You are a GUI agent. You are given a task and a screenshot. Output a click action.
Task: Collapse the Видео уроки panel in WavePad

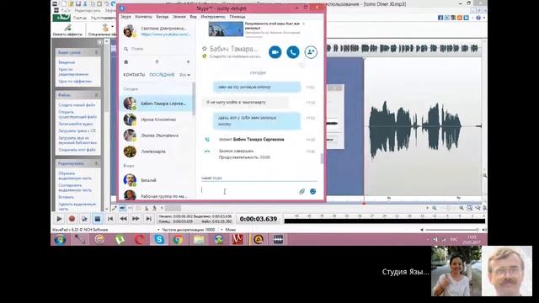(96, 52)
